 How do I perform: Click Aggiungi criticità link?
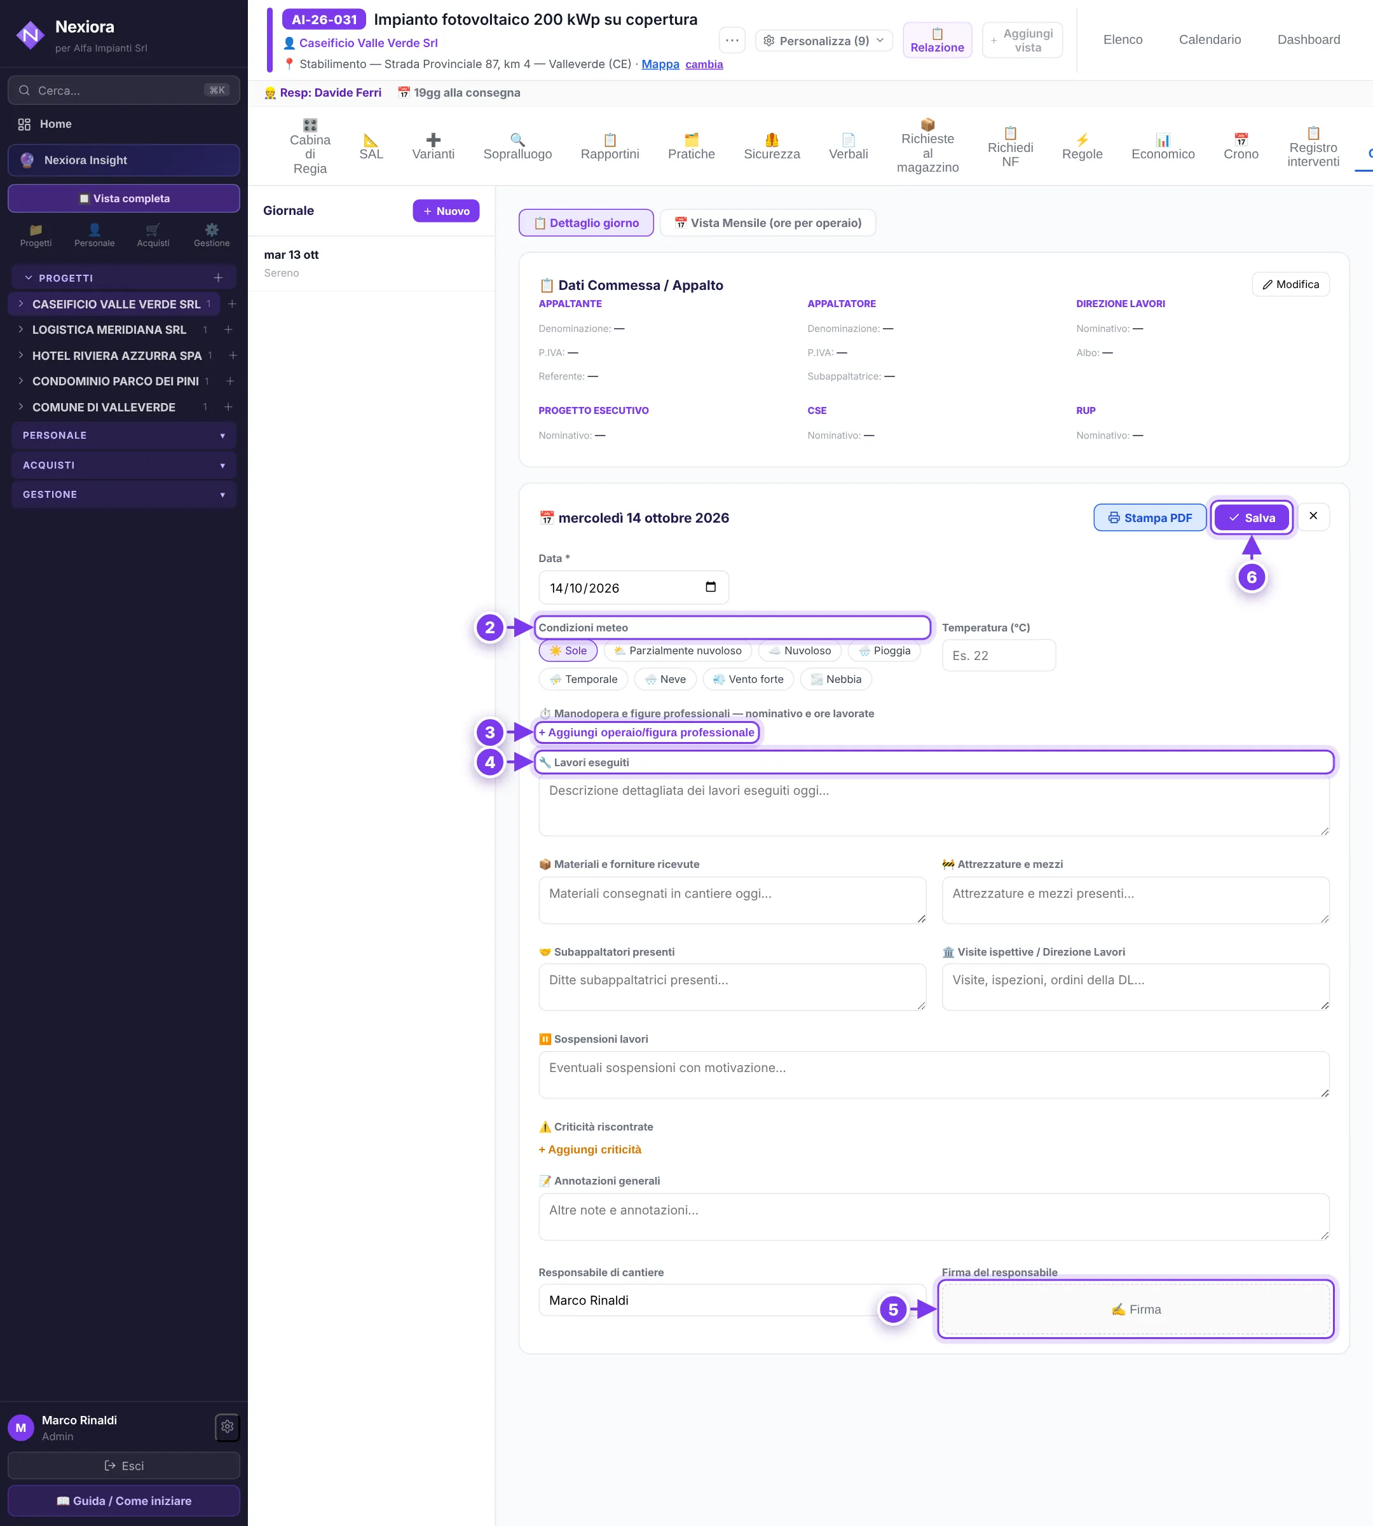pos(590,1150)
